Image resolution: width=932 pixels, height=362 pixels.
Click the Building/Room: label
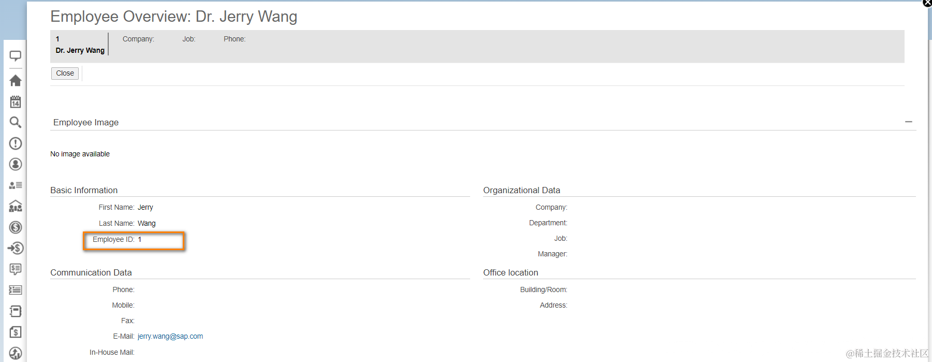(544, 290)
